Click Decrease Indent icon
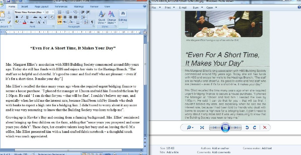The width and height of the screenshot is (301, 155). click(x=83, y=12)
